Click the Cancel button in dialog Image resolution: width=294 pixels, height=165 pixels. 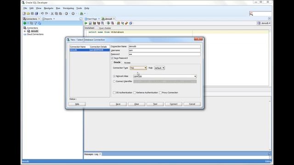[192, 104]
